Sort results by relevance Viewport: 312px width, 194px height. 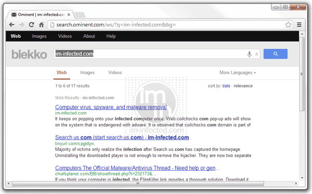243,86
